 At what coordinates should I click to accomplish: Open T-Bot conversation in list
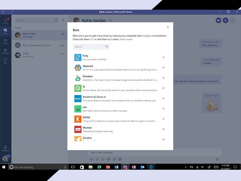pos(39,55)
